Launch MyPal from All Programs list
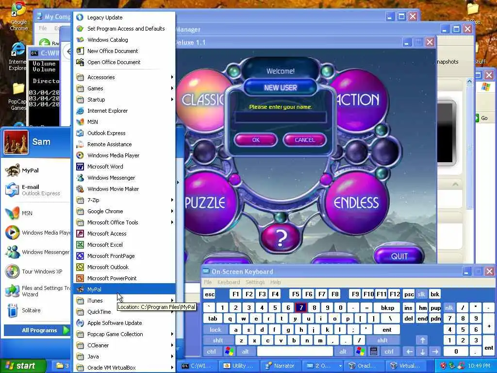Image resolution: width=497 pixels, height=373 pixels. pyautogui.click(x=124, y=289)
